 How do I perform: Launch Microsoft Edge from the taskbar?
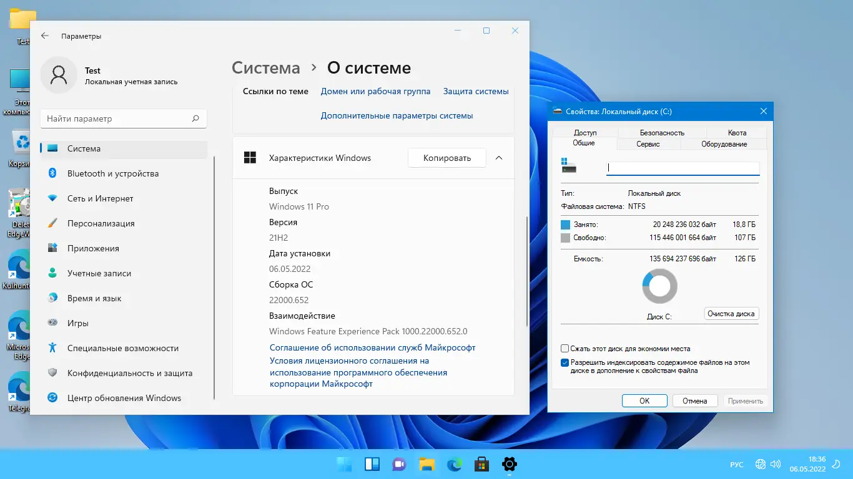[x=454, y=464]
